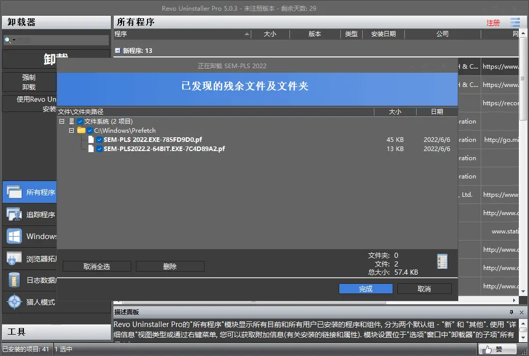The width and height of the screenshot is (529, 356).
Task: Sort main list by 安装日期 column
Action: click(x=383, y=34)
